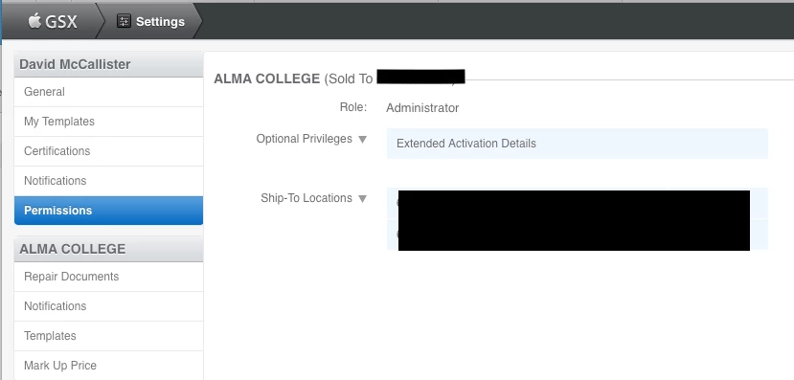Click the ALMA COLLEGE sidebar header
Screen dimensions: 794x380
pyautogui.click(x=108, y=249)
